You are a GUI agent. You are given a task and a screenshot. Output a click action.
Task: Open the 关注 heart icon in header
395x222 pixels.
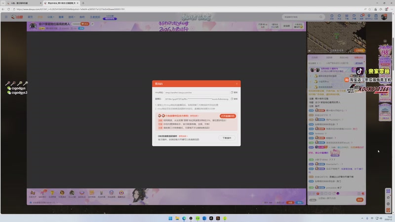tap(339, 17)
